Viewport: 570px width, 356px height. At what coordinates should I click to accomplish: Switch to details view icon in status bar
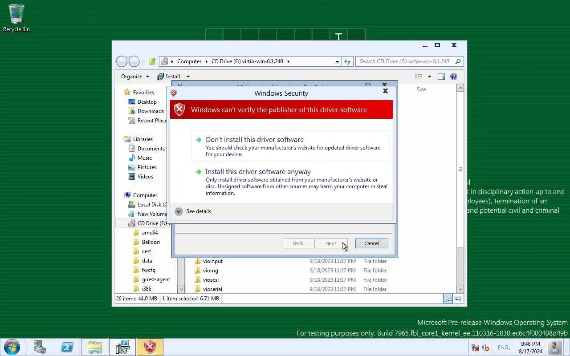[448, 299]
